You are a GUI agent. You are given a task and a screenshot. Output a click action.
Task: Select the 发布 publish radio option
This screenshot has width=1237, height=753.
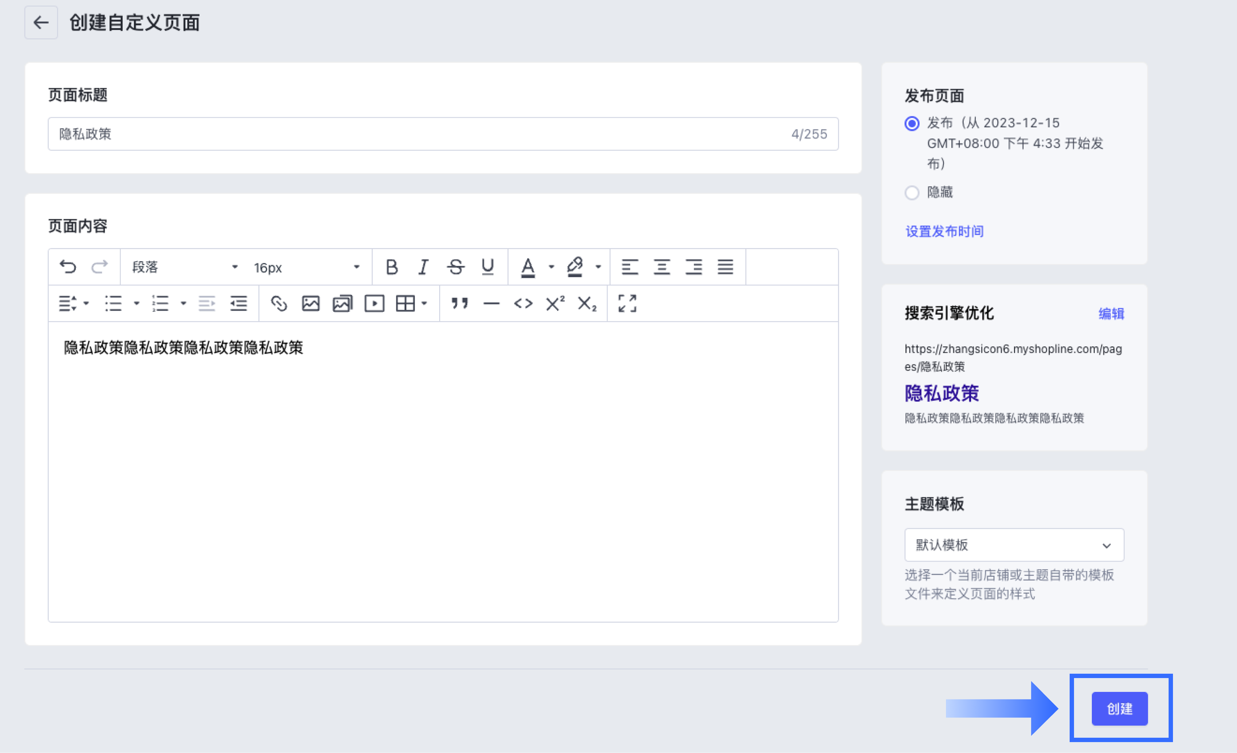tap(912, 123)
